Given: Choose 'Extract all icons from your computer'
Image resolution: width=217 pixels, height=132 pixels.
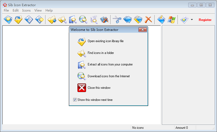Looking at the screenshot, I should pos(110,64).
